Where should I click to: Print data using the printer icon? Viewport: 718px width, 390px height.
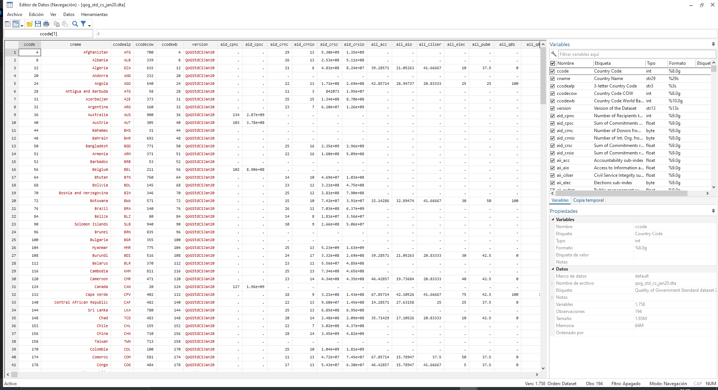(x=46, y=24)
